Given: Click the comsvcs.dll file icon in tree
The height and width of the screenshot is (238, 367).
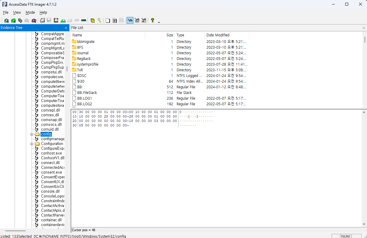Looking at the screenshot, I should (x=37, y=125).
